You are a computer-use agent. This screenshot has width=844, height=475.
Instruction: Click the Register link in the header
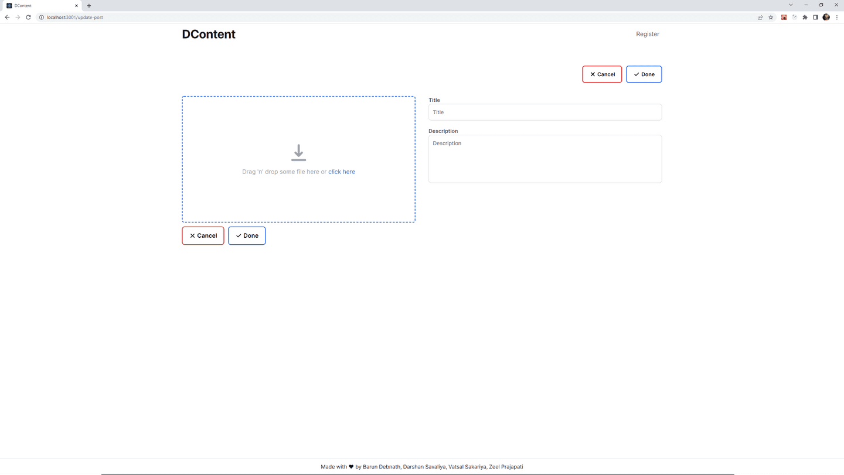click(648, 34)
